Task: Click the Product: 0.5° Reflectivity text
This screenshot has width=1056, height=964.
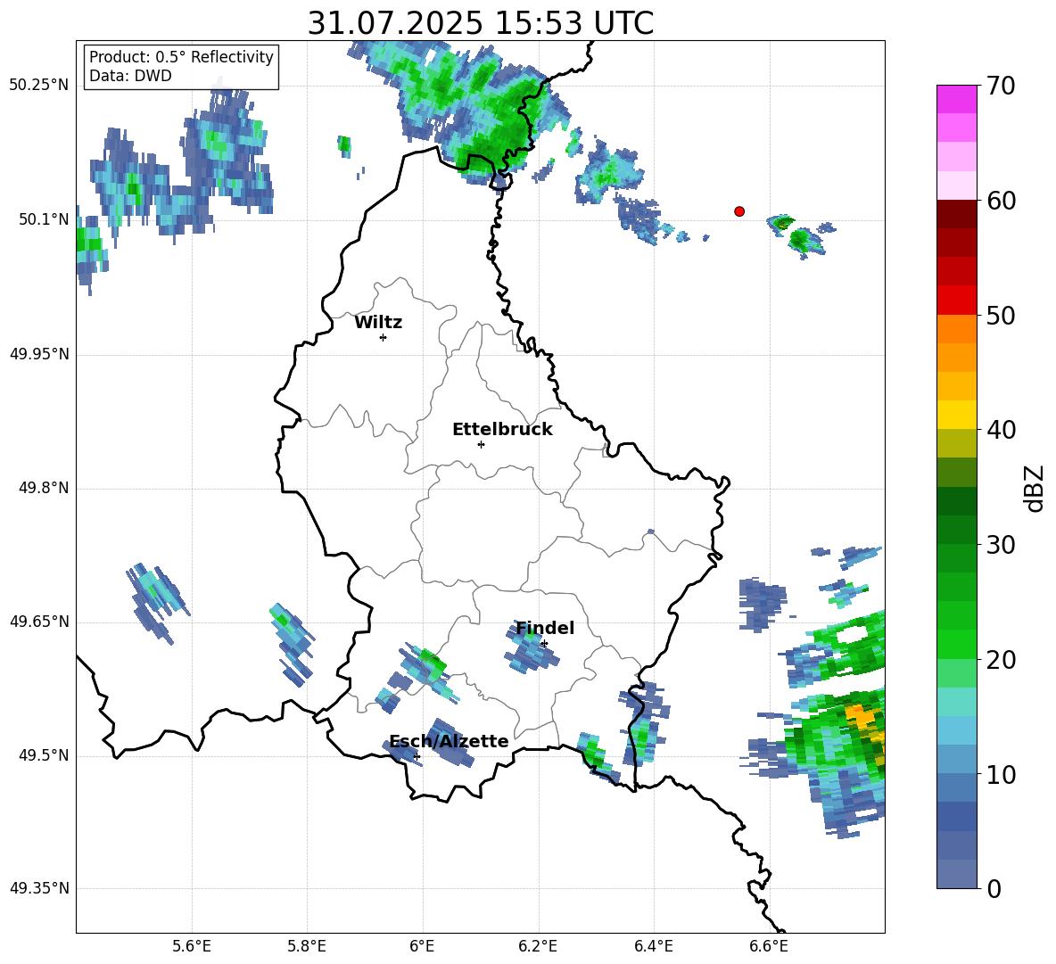Action: [181, 56]
